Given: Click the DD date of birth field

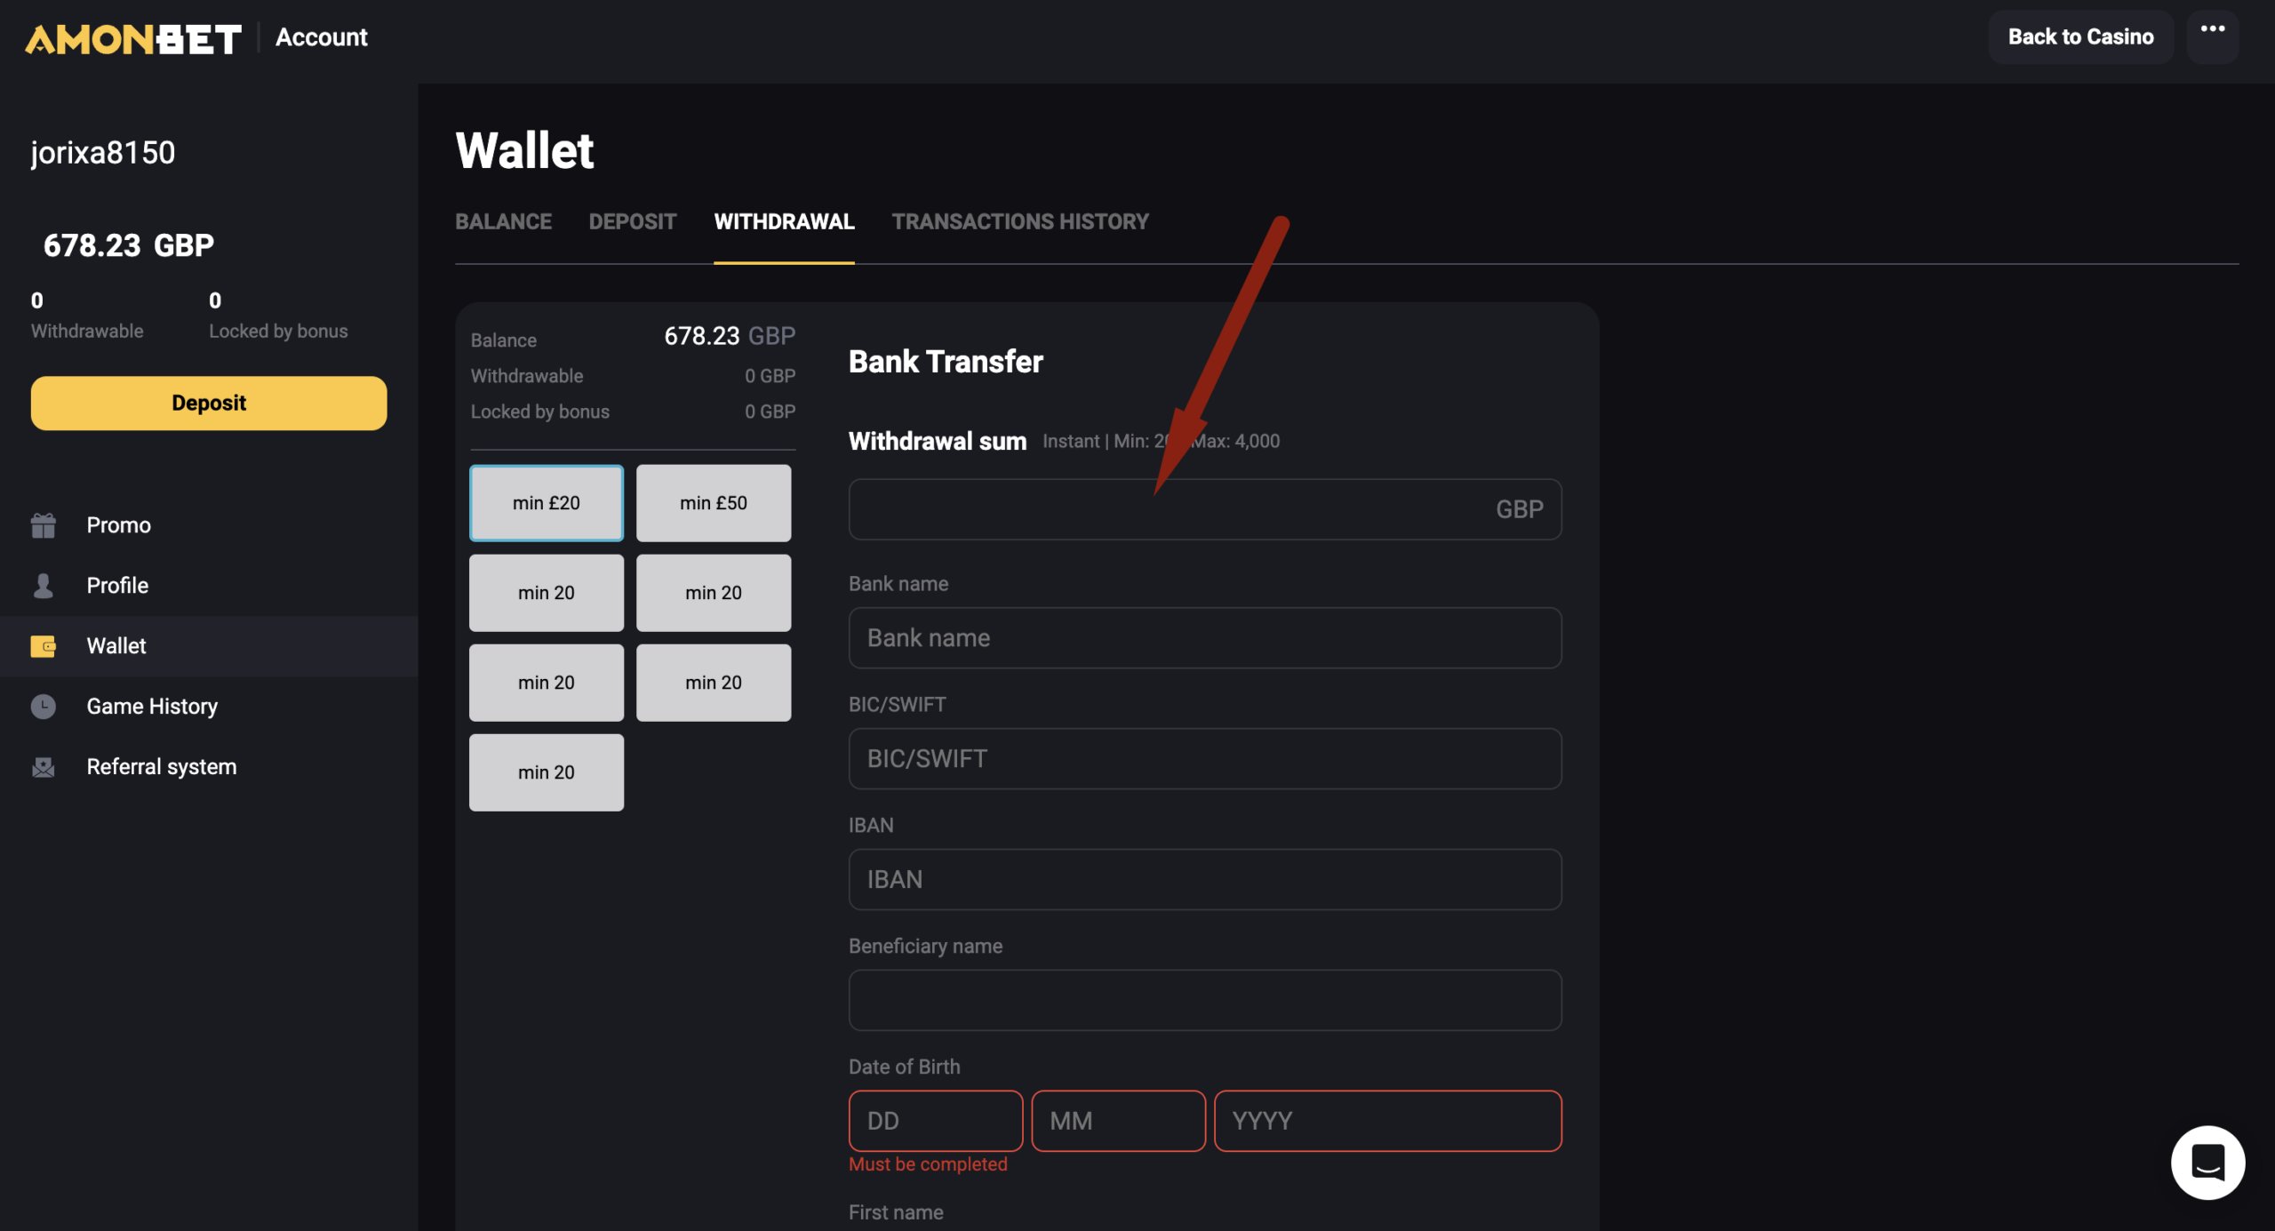Looking at the screenshot, I should [935, 1121].
